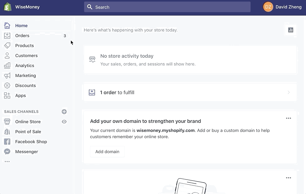Click chevron on order to fulfill row
The height and width of the screenshot is (194, 306).
point(289,92)
